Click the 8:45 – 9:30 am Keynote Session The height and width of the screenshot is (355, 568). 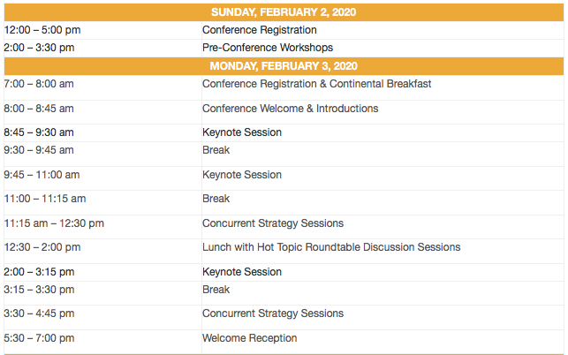point(242,132)
